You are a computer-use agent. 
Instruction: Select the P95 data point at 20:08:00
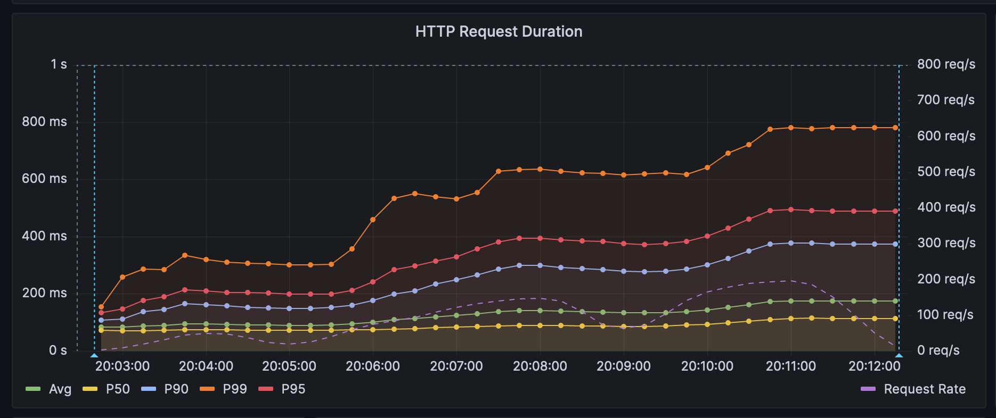pos(540,238)
